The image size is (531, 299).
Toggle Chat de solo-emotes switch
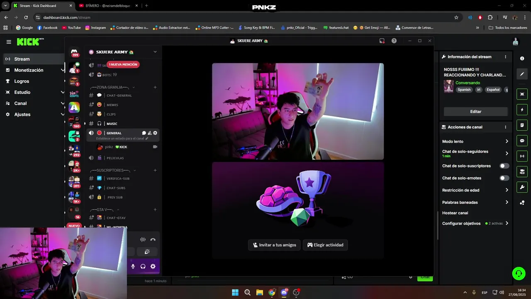point(504,178)
